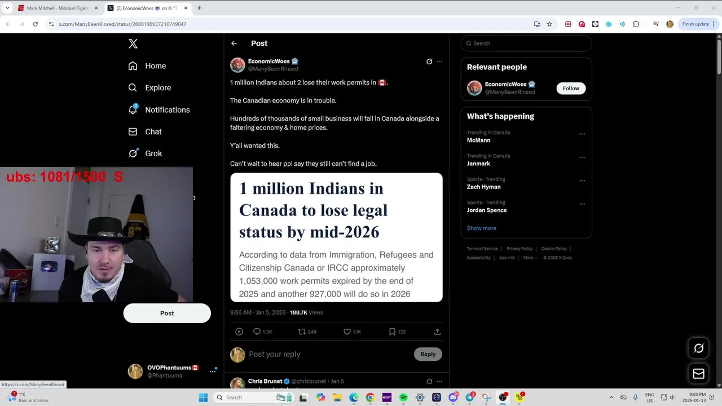The width and height of the screenshot is (722, 406).
Task: Open the Jordan Spence trending topic
Action: [487, 210]
